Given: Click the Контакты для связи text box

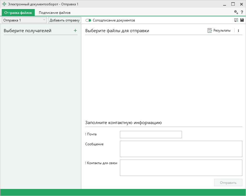Looking at the screenshot, I should [181, 168].
